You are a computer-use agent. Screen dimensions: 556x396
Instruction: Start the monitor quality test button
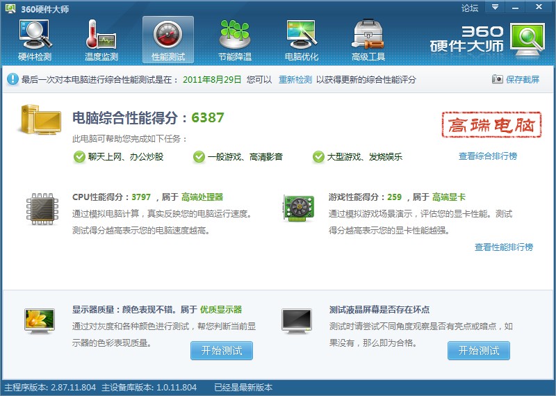click(x=222, y=351)
